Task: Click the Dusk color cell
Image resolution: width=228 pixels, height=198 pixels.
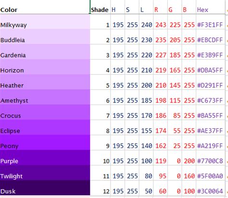Action: [x=45, y=187]
